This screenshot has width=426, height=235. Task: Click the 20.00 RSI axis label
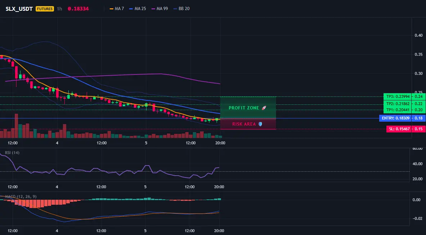tap(418, 179)
